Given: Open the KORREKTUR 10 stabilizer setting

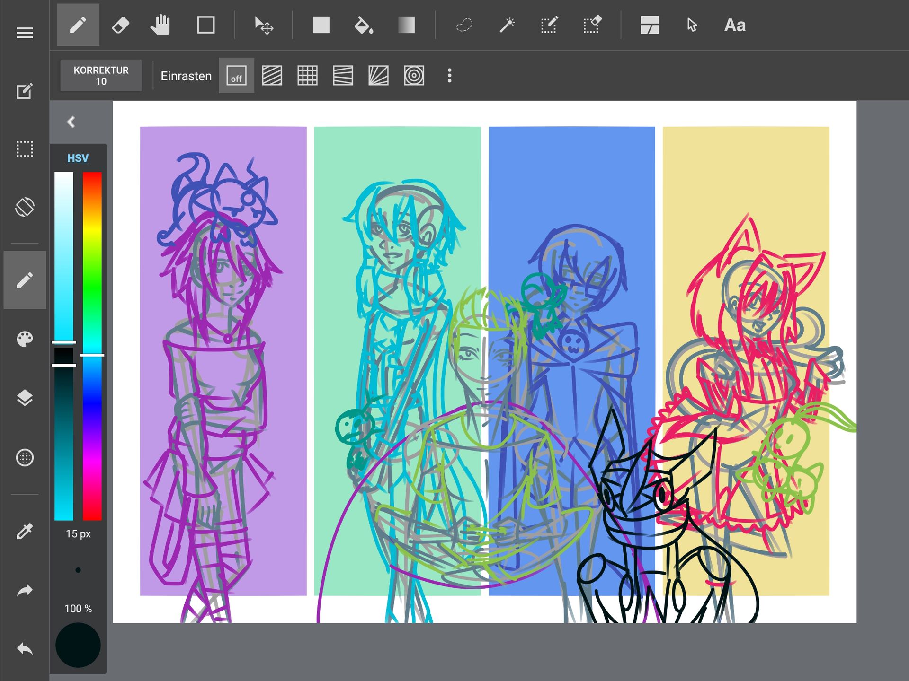Looking at the screenshot, I should 101,76.
